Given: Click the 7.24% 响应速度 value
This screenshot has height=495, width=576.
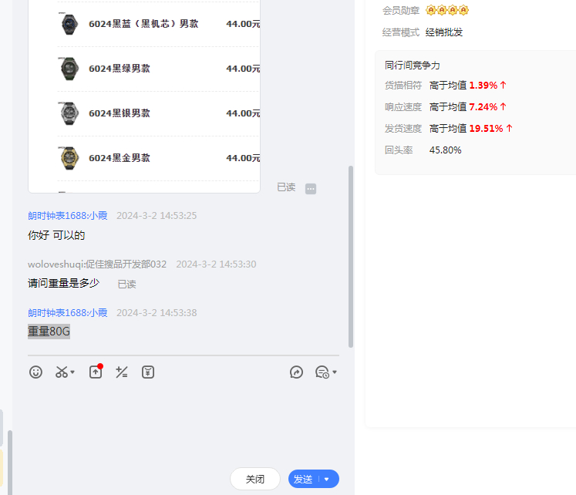Looking at the screenshot, I should click(483, 107).
